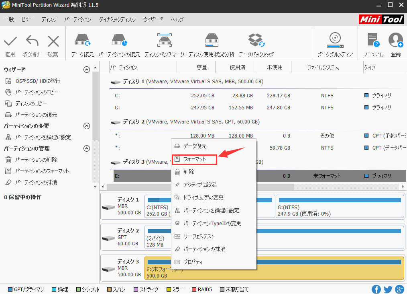Open the ダイナミックディスク menu
Image resolution: width=407 pixels, height=294 pixels.
(117, 19)
